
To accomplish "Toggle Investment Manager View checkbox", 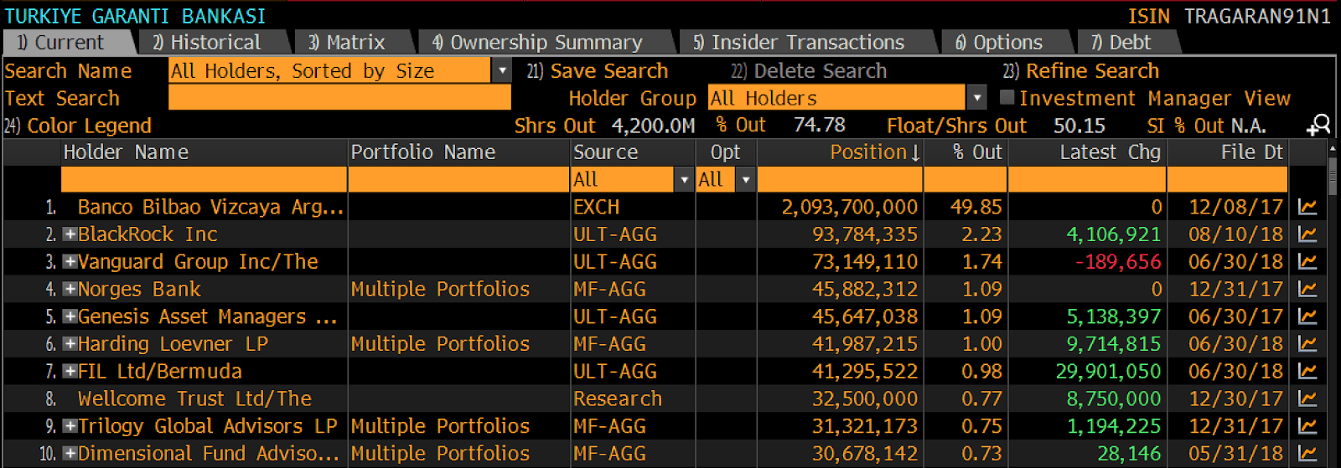I will [x=1007, y=98].
